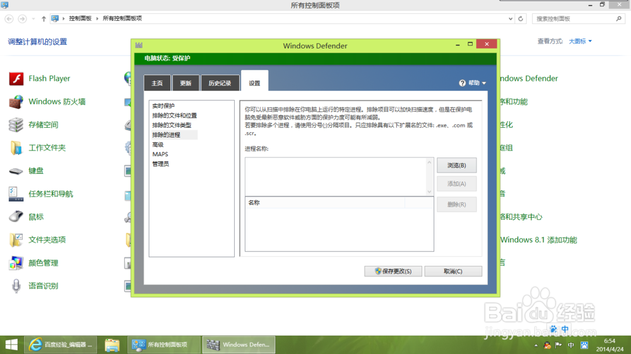631x354 pixels.
Task: Click the Defender help question mark icon
Action: tap(462, 83)
